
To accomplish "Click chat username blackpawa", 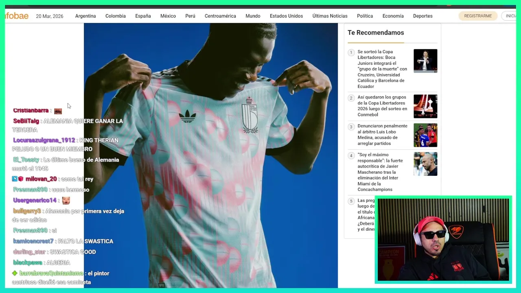I will (x=28, y=263).
